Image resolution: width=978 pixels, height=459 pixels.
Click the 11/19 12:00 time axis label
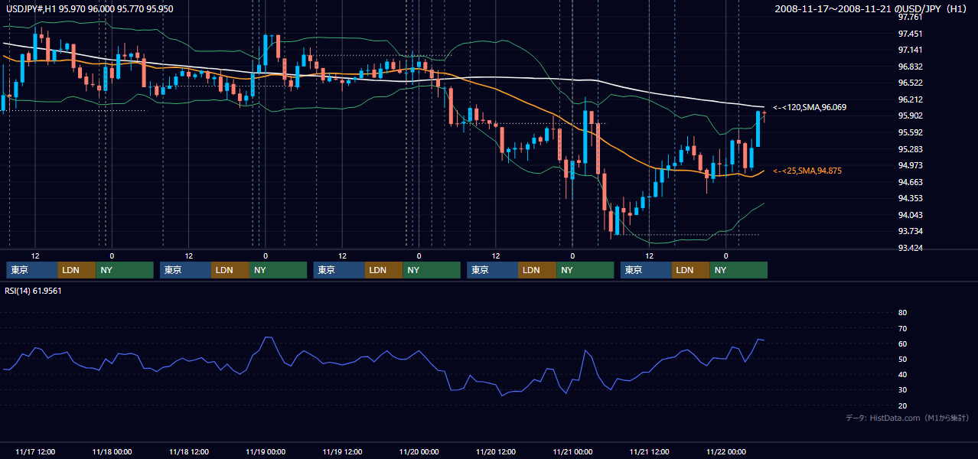[342, 452]
